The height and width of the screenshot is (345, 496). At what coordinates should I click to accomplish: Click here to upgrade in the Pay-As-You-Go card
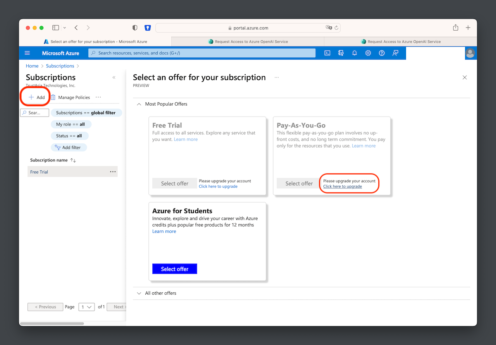click(343, 186)
